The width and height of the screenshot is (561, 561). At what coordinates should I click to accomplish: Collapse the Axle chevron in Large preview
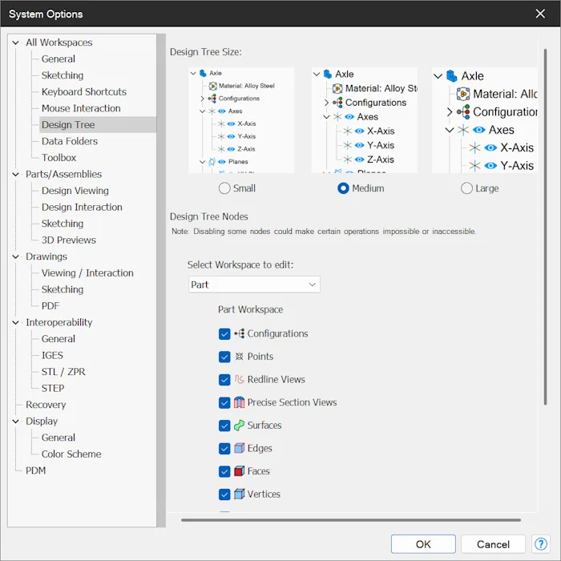[x=438, y=76]
